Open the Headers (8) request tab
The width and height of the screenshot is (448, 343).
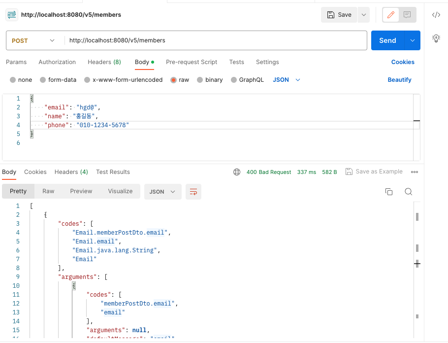[104, 62]
